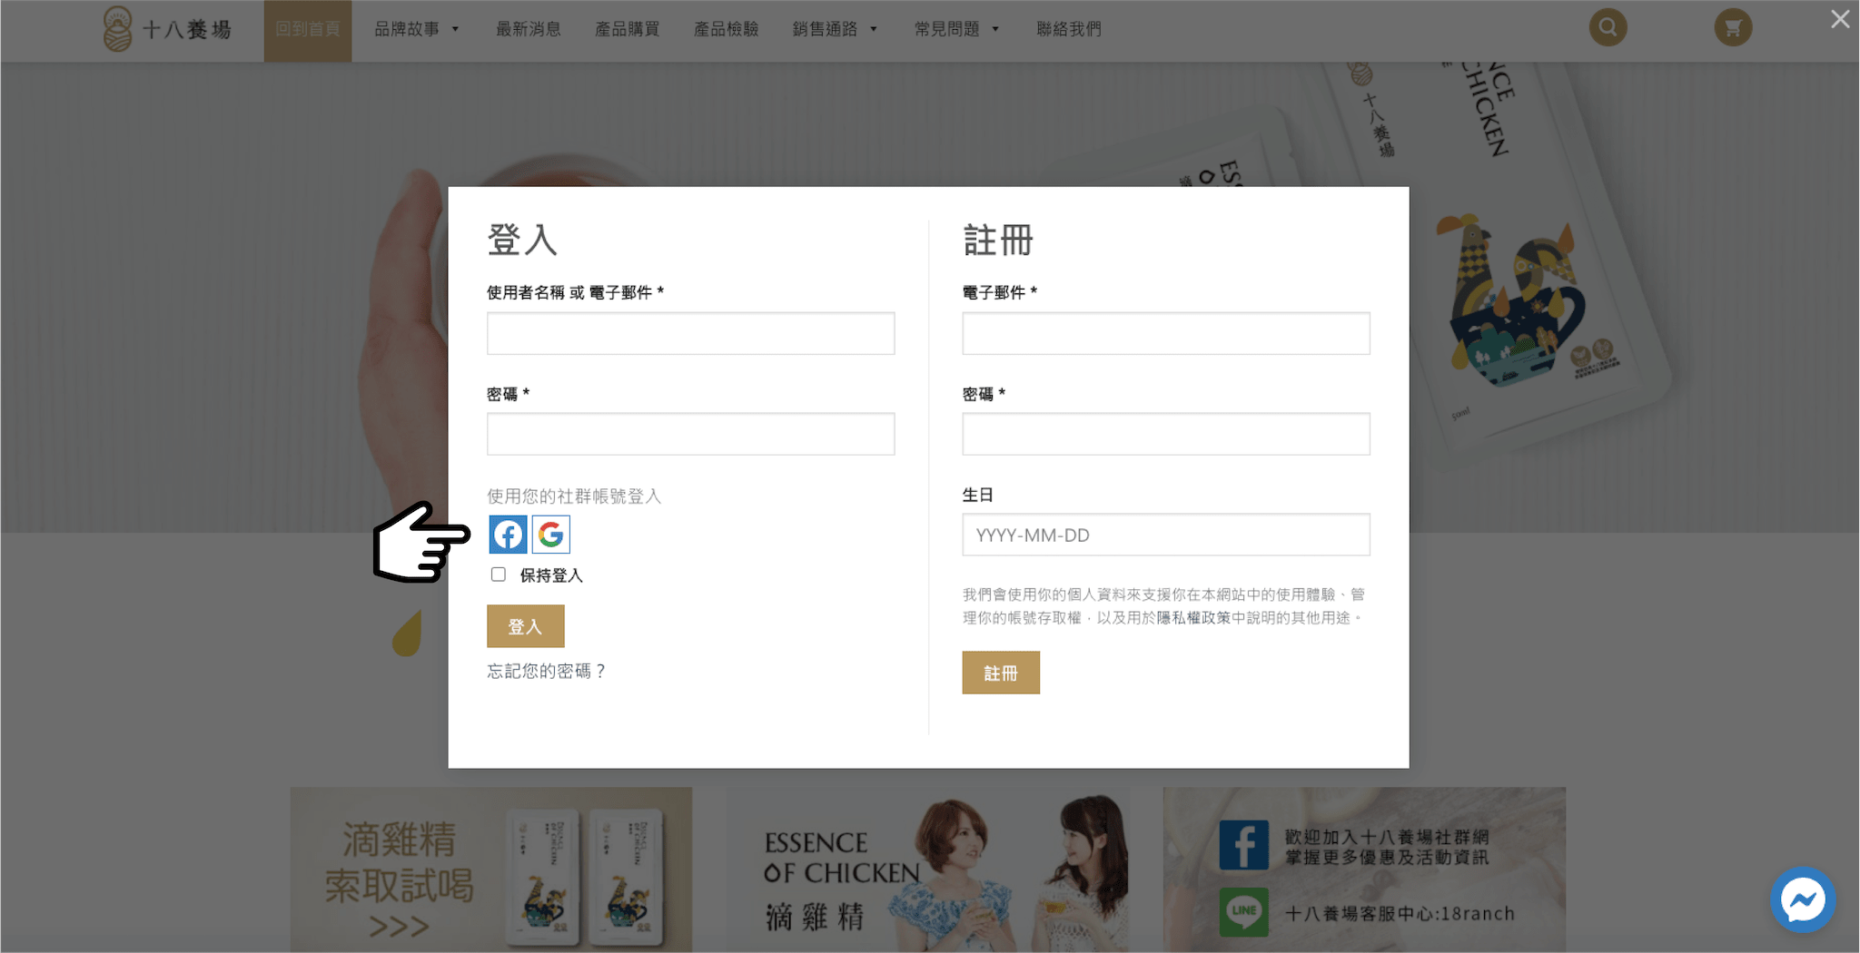Expand the 銷售通路 dropdown menu
The image size is (1860, 953).
tap(835, 29)
